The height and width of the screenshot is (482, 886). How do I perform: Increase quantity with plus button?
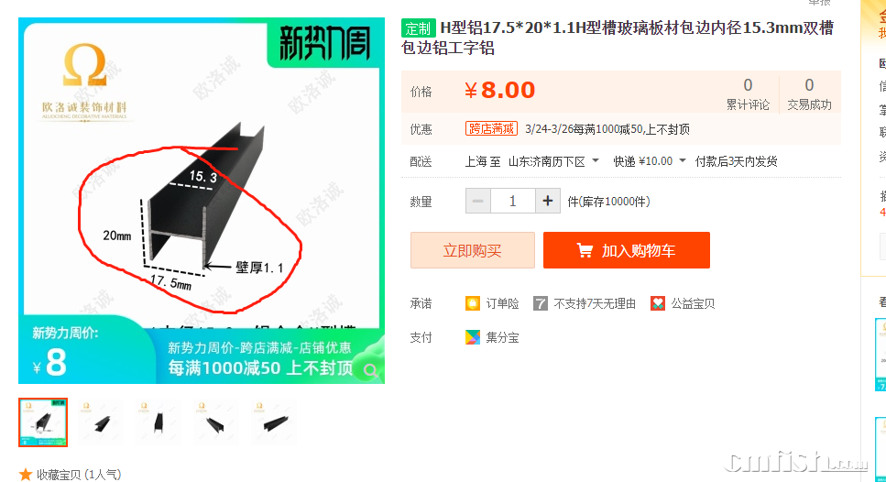pyautogui.click(x=548, y=202)
